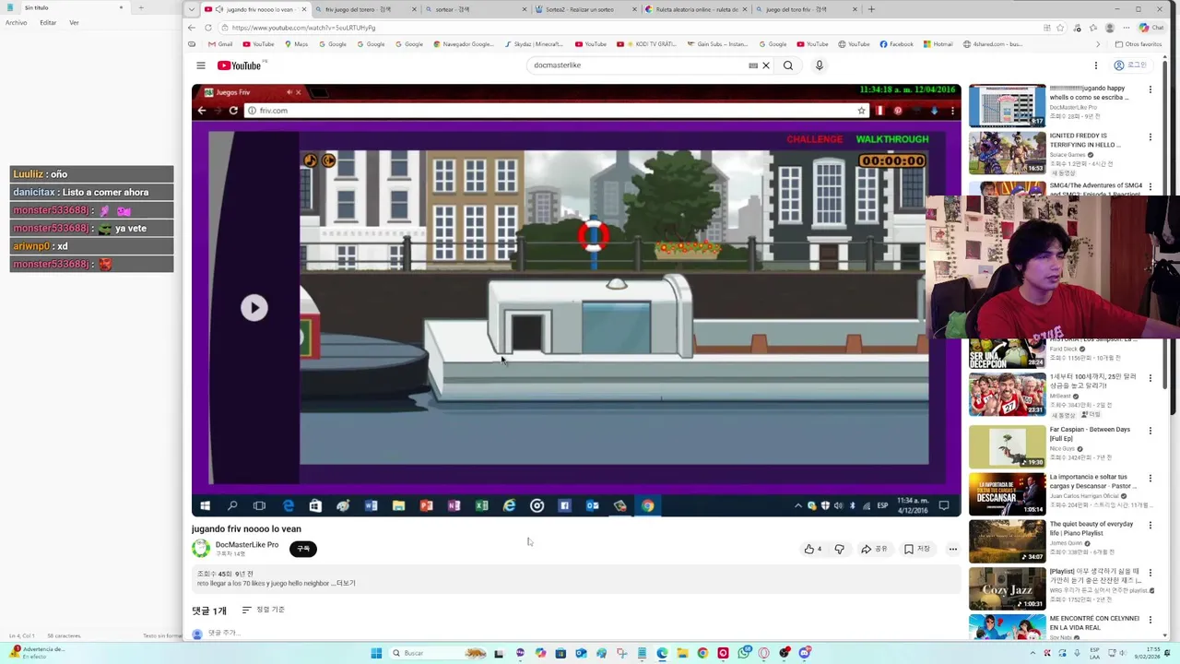Viewport: 1180px width, 664px height.
Task: Open the YouTube hamburger guide menu
Action: click(x=200, y=65)
